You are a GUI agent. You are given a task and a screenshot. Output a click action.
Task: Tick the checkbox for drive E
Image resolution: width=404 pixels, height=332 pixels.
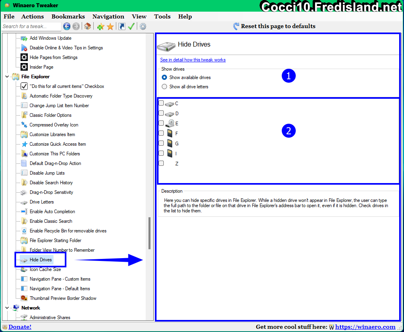[x=161, y=123]
